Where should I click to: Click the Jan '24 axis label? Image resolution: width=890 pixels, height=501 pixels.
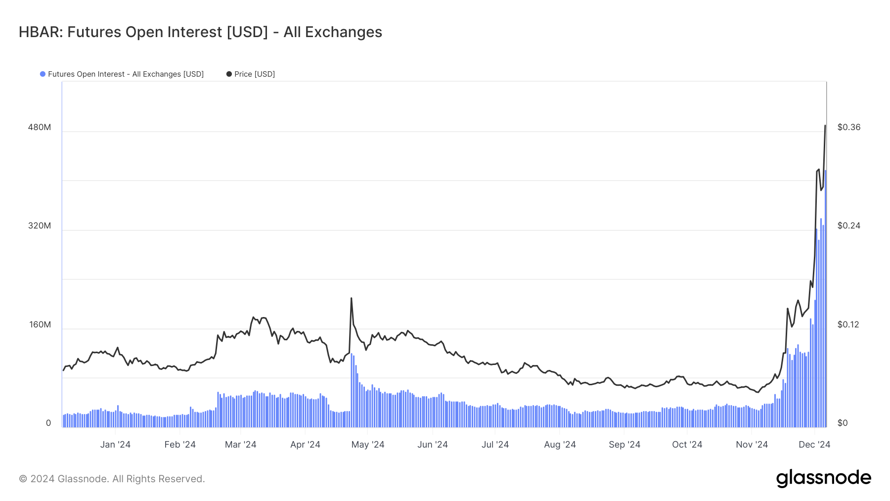coord(115,445)
